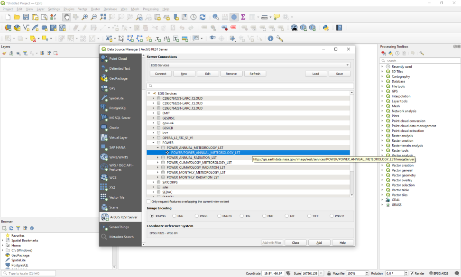The height and width of the screenshot is (277, 461).
Task: Expand POWER_ANNUAL_RADIATION_LST node
Action: (157, 157)
